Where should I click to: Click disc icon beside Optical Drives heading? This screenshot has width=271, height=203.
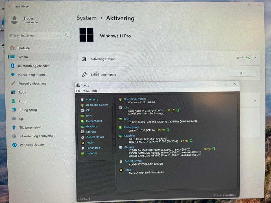(x=121, y=161)
